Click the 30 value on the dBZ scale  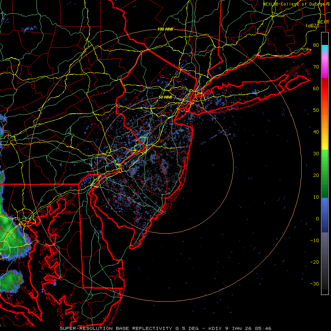click(x=316, y=154)
